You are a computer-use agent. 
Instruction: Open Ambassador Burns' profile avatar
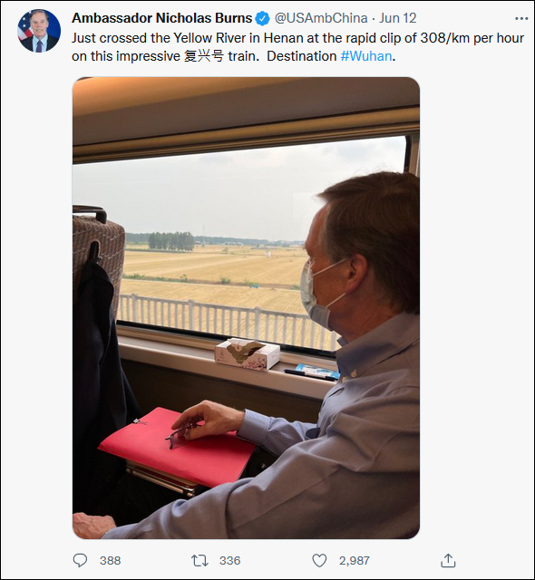point(39,31)
